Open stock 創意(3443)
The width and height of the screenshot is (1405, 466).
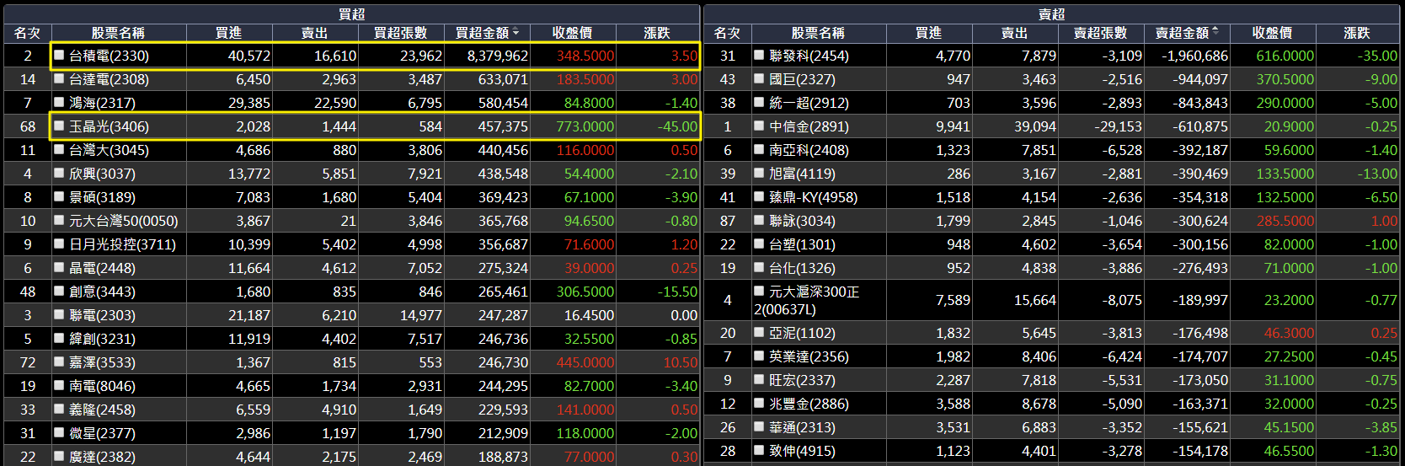(102, 292)
